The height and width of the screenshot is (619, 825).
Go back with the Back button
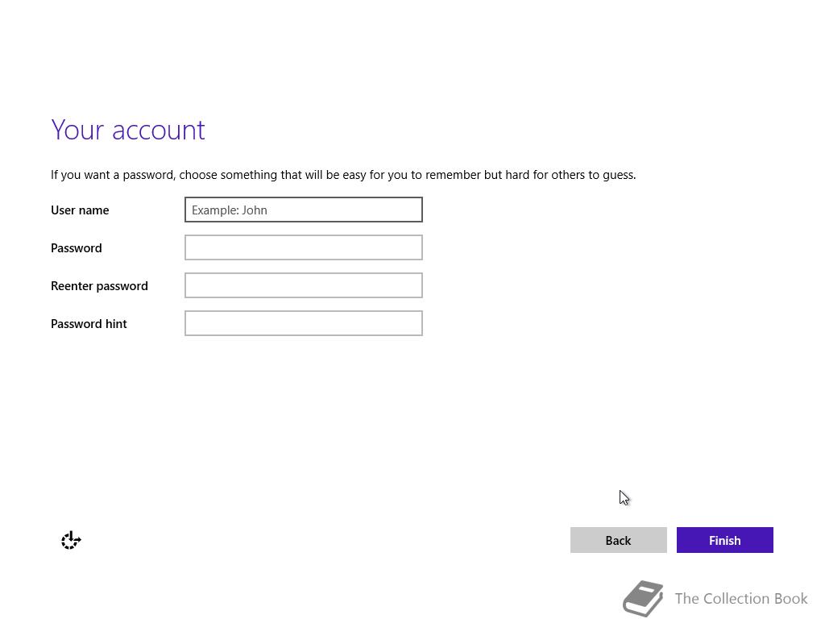pyautogui.click(x=618, y=540)
